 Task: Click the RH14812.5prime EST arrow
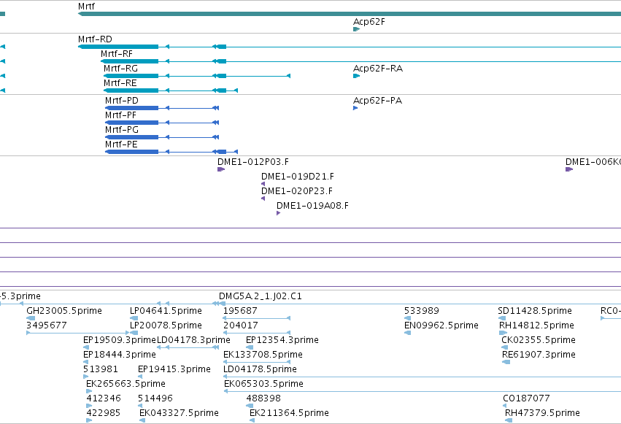pyautogui.click(x=504, y=333)
